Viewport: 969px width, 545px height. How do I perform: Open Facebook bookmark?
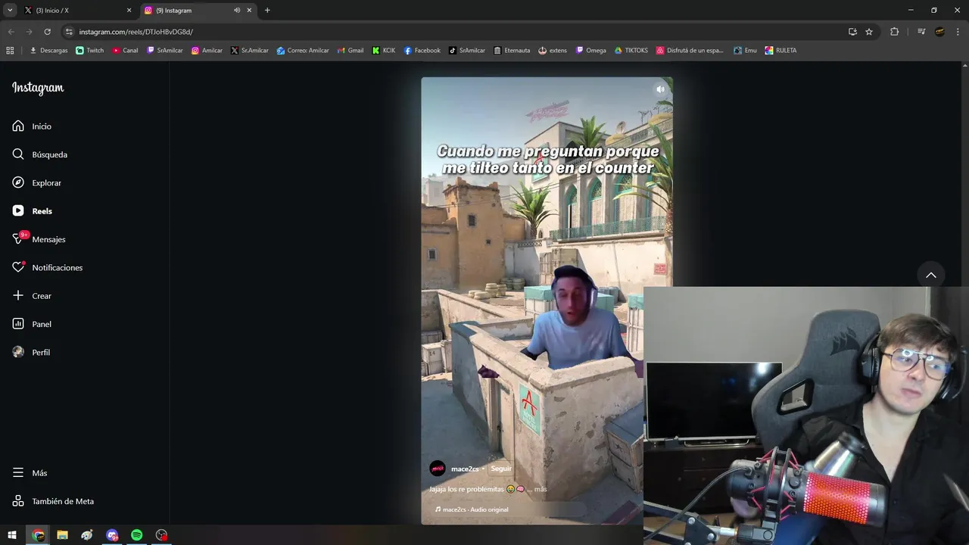tap(422, 51)
